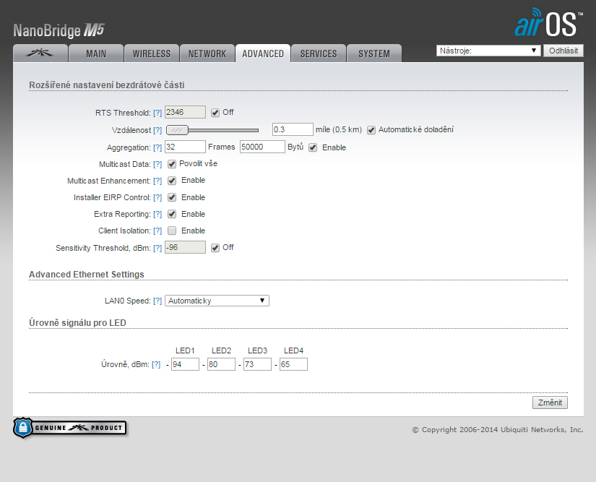Open help for Extra Reporting
596x482 pixels.
point(157,215)
